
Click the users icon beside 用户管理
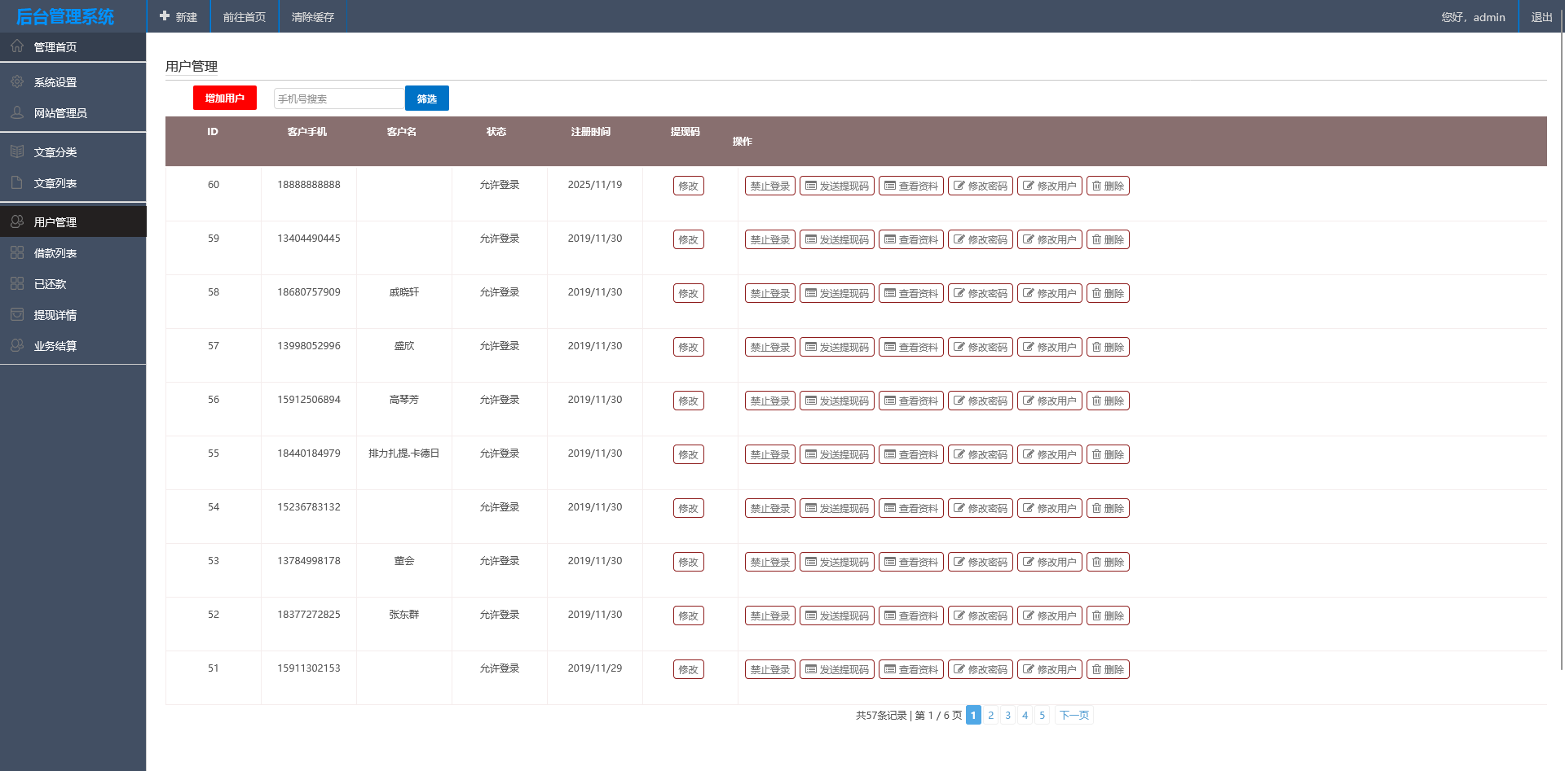point(17,222)
